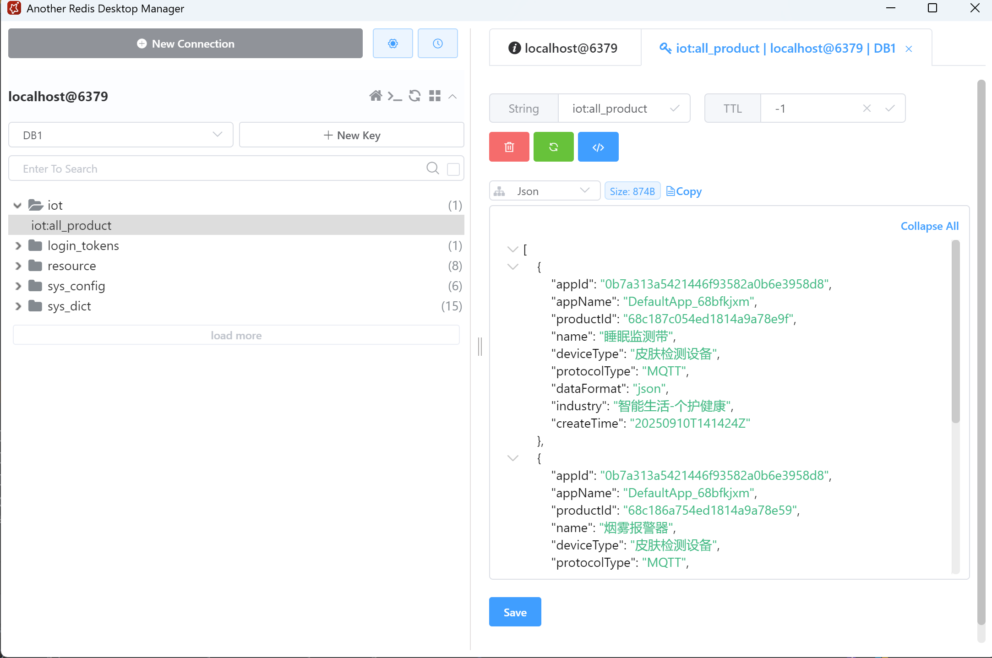Click the createTime value 20250910T141424Z
Screen dimensions: 992x658
[x=690, y=424]
